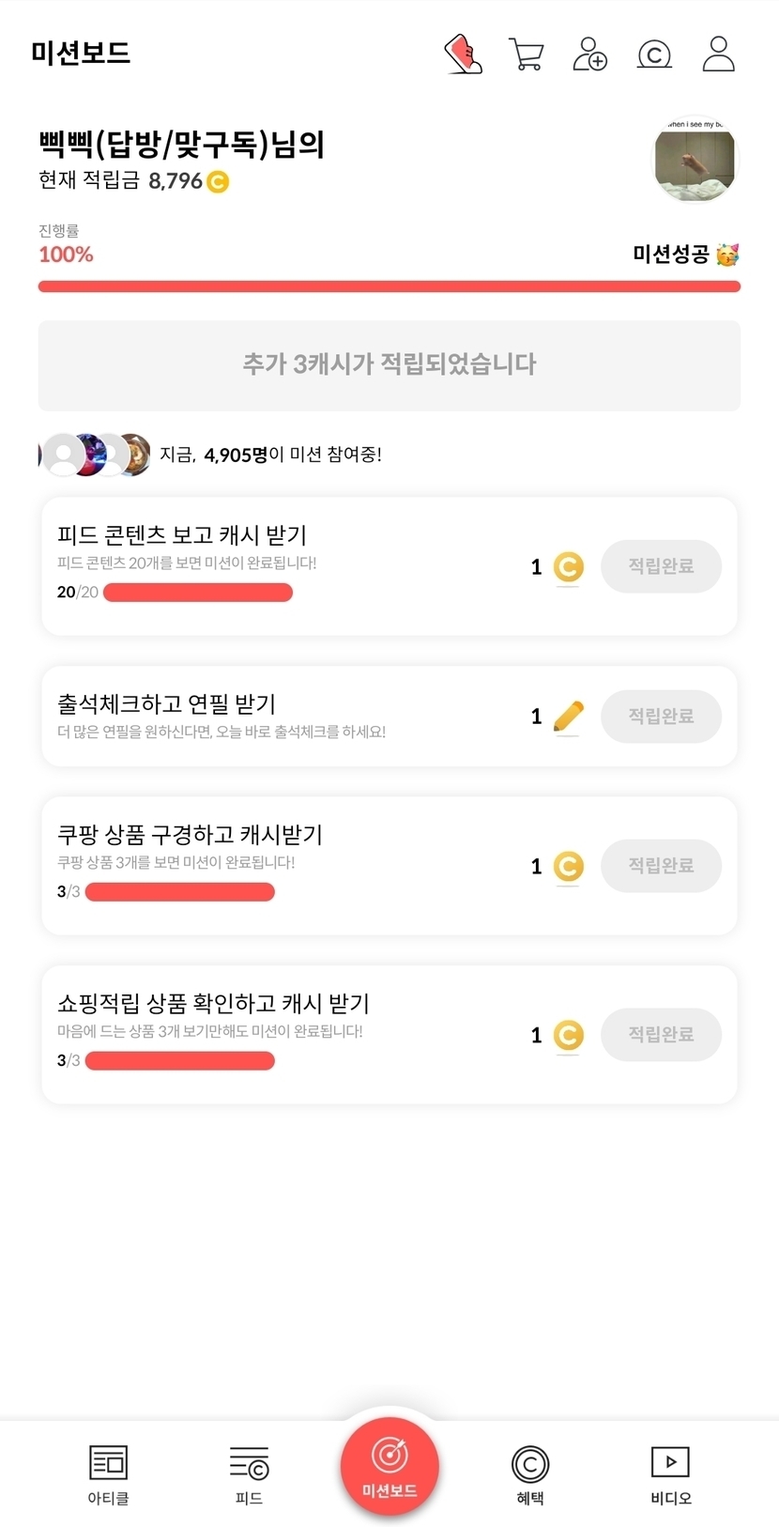Tap the user profile thumbnail photo
This screenshot has height=1527, width=779.
pyautogui.click(x=695, y=162)
